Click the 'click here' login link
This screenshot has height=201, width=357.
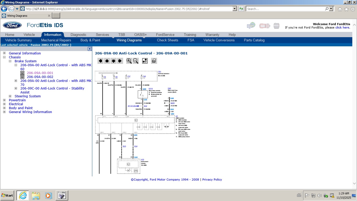point(342,27)
